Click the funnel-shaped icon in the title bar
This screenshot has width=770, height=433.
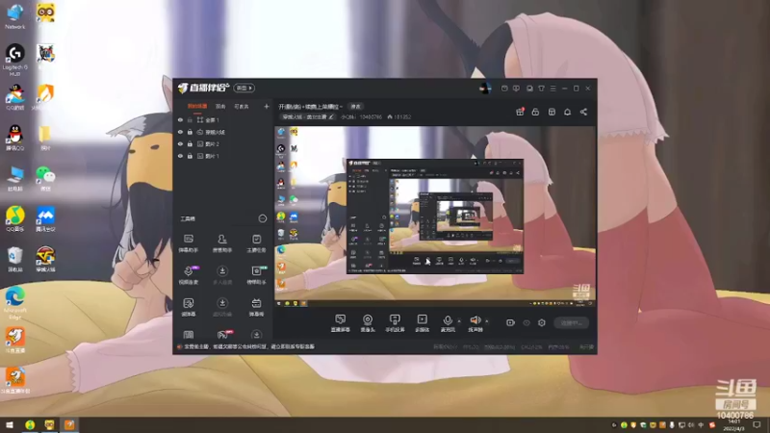(541, 89)
